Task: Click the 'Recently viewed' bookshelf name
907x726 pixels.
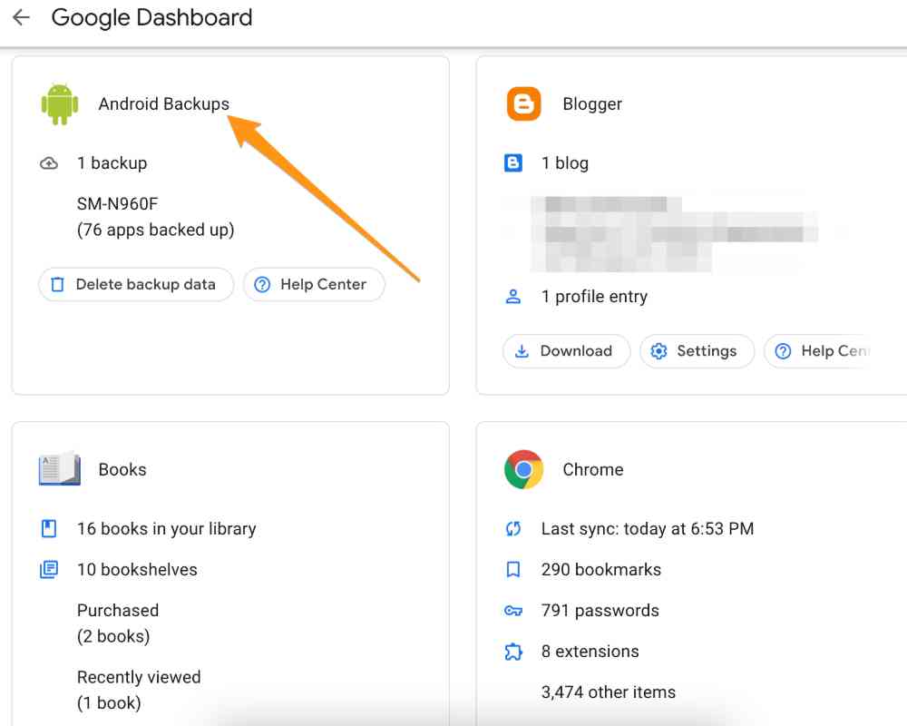Action: (x=139, y=677)
